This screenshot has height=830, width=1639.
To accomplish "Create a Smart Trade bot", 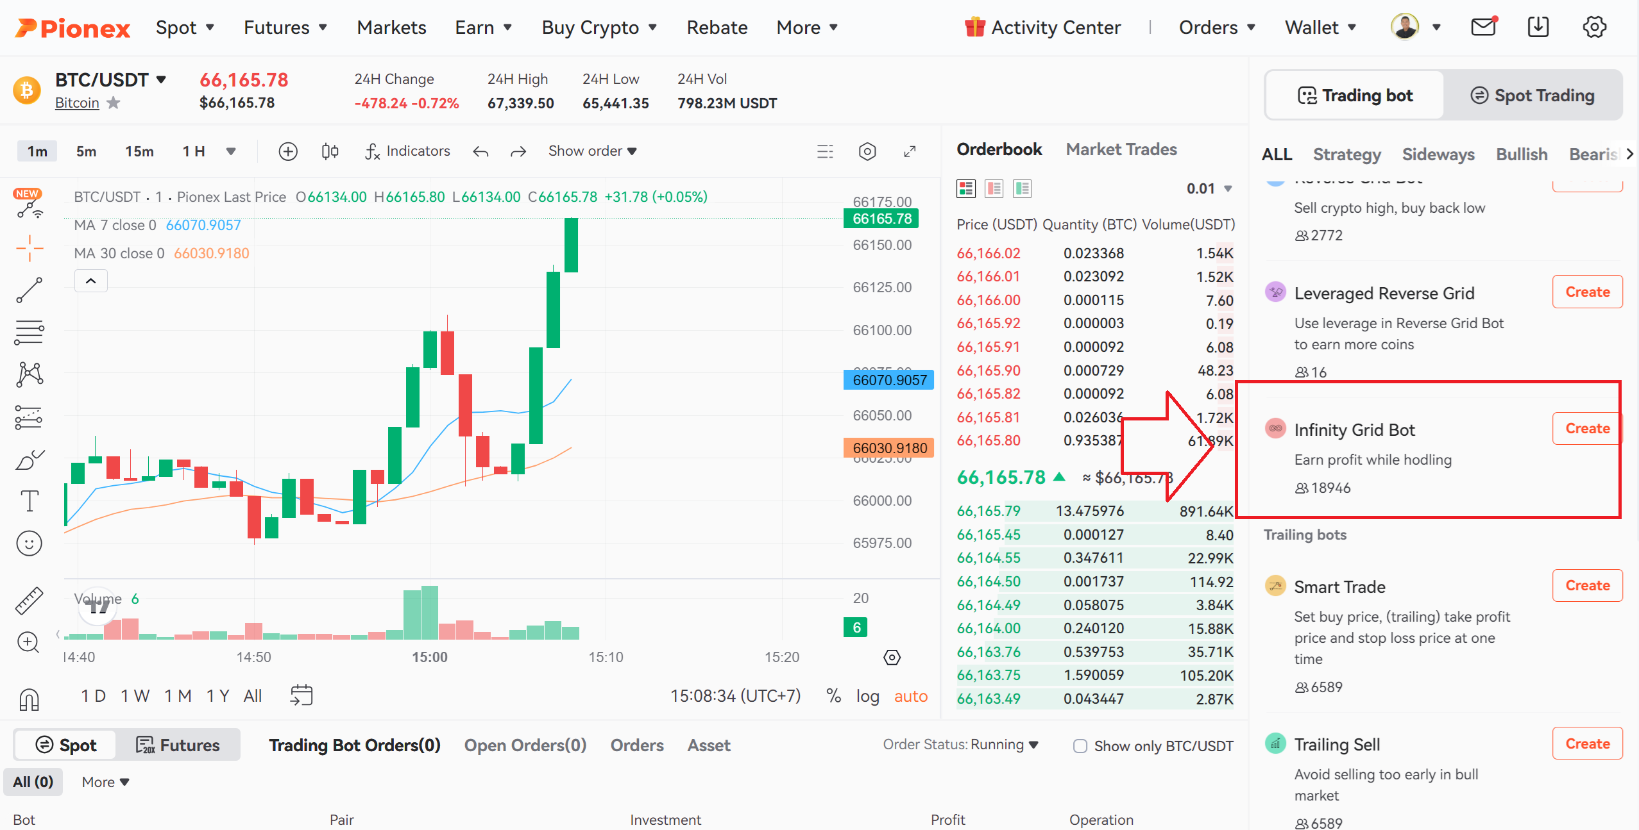I will 1587,585.
